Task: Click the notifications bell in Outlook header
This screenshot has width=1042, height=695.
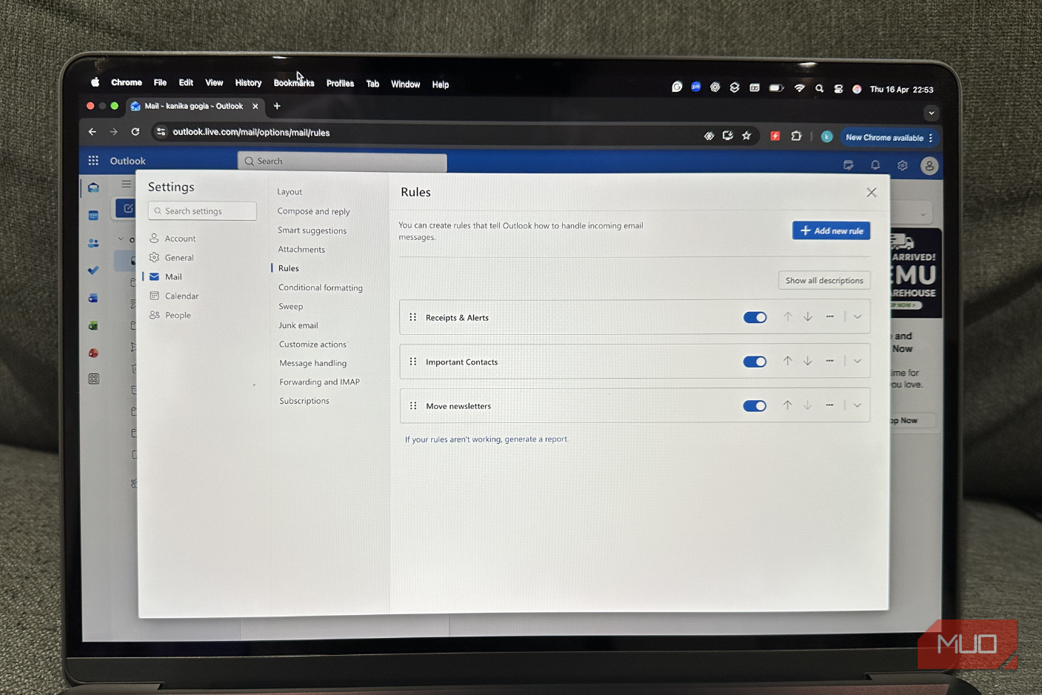Action: click(875, 165)
